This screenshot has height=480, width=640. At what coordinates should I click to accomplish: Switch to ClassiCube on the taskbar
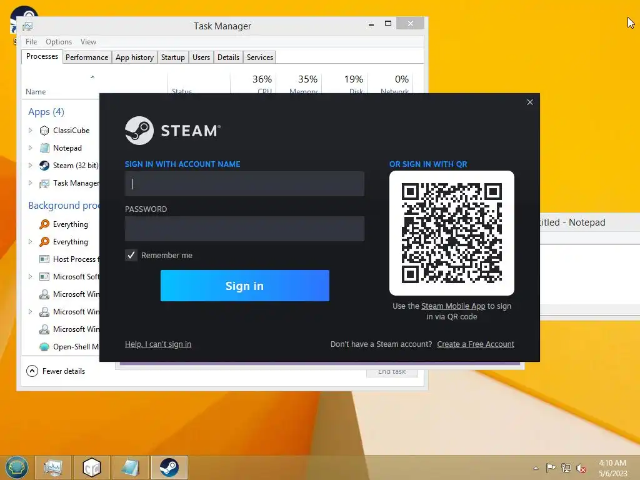(x=91, y=467)
